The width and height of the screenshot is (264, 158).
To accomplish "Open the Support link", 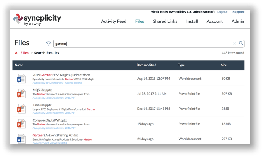I will click(238, 12).
